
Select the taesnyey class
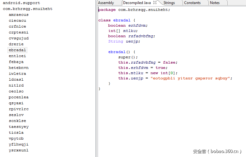point(19,127)
